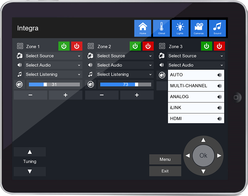Go to the Lights page
The image size is (248, 196).
[x=180, y=28]
